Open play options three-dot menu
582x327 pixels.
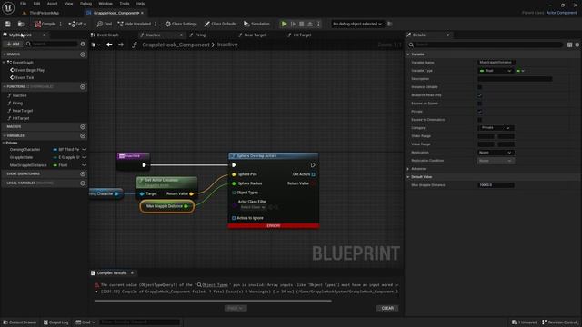click(x=318, y=24)
